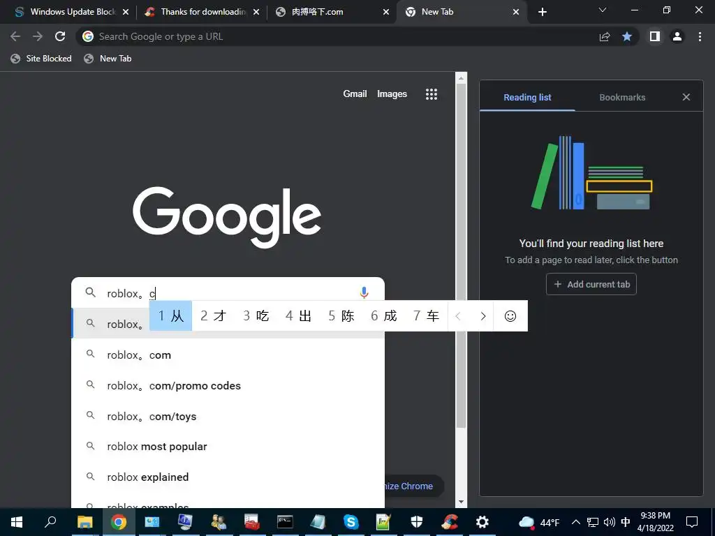Open File Explorer from taskbar
This screenshot has width=715, height=536.
(x=84, y=522)
